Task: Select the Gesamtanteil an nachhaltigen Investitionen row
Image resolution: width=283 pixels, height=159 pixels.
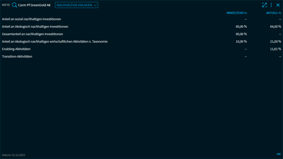Action: click(x=33, y=34)
